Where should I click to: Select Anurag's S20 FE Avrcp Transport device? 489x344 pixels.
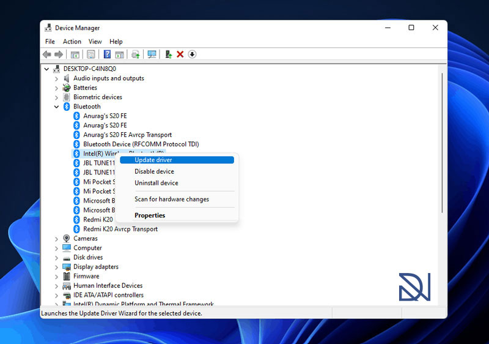coord(128,135)
